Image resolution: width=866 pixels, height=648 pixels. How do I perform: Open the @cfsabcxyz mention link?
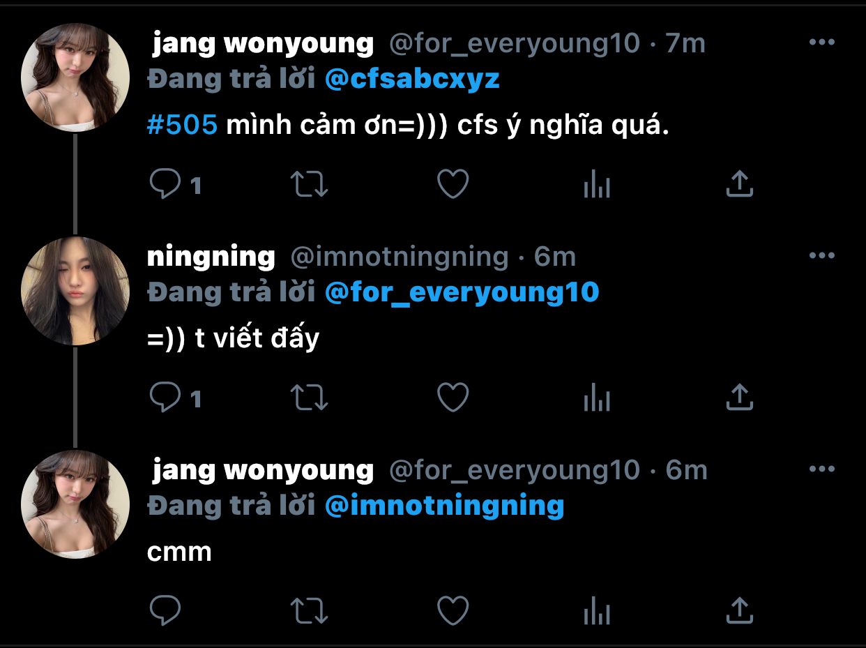tap(413, 79)
